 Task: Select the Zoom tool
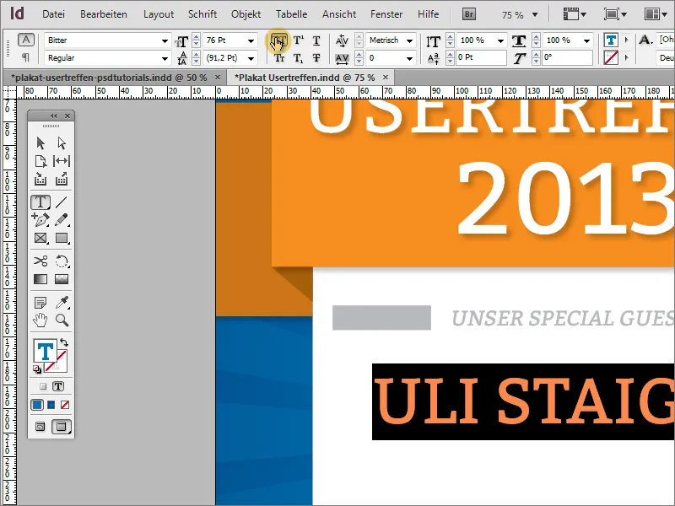[x=62, y=320]
